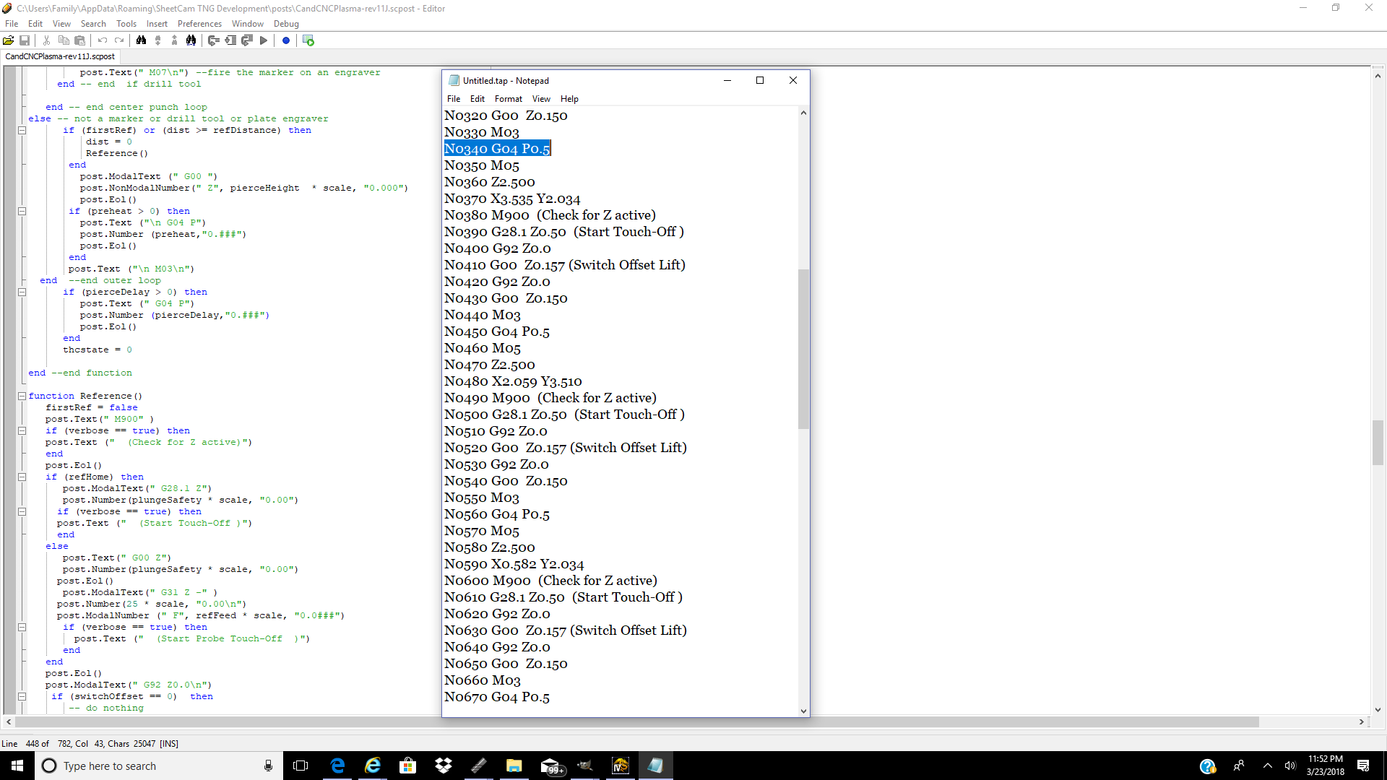
Task: Collapse the verbose fold above 'Start Touch-Off'
Action: click(x=22, y=512)
